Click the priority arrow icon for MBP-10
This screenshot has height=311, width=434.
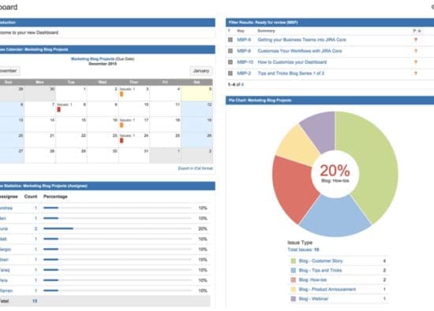click(415, 62)
